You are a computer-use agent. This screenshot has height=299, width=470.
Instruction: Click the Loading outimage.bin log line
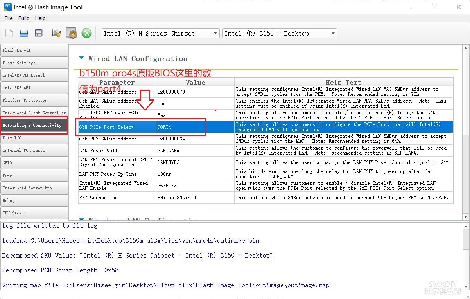[131, 241]
